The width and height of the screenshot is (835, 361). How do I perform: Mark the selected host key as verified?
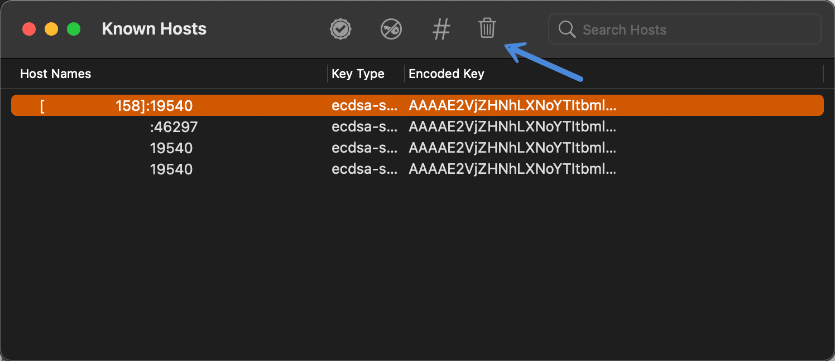tap(340, 29)
